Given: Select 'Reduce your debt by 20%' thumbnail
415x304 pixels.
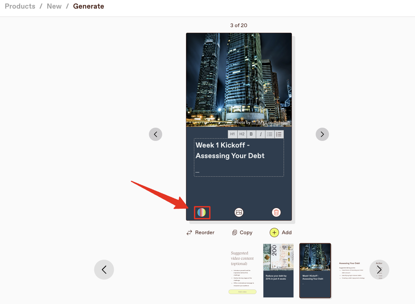Looking at the screenshot, I should (x=278, y=271).
